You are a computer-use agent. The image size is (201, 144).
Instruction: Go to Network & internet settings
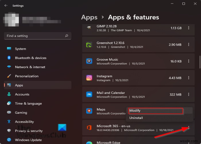coord(30,67)
